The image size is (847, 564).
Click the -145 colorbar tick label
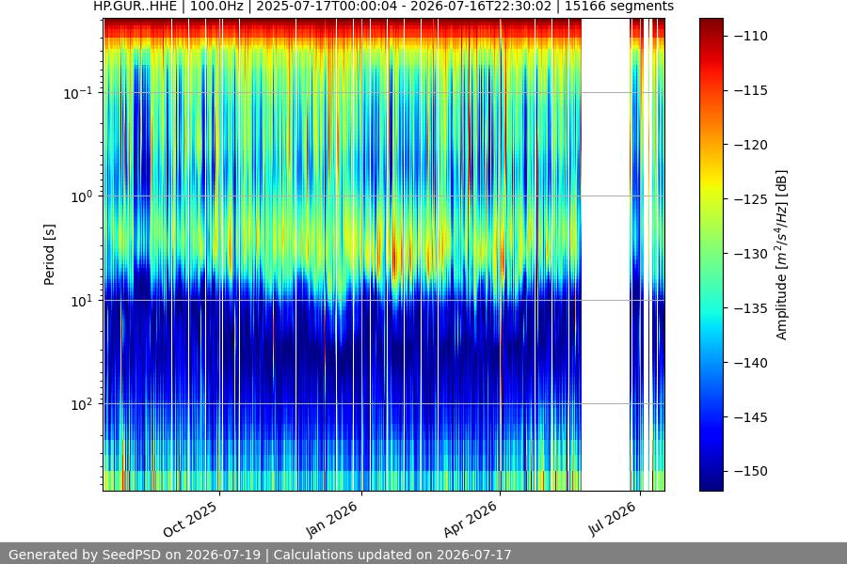coord(751,417)
